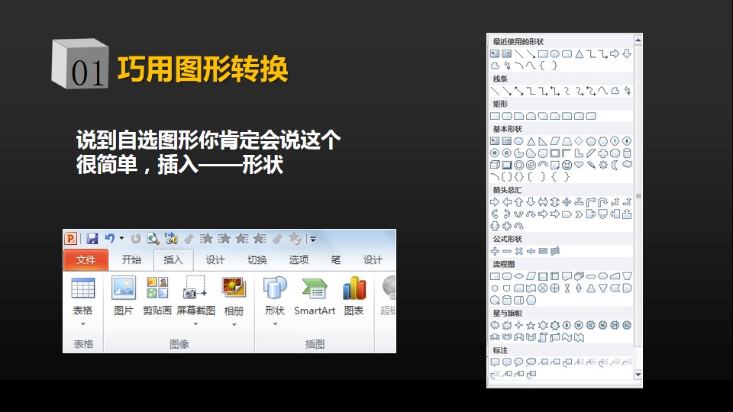This screenshot has width=733, height=412.
Task: Open the customize quick access toolbar arrow
Action: point(313,239)
